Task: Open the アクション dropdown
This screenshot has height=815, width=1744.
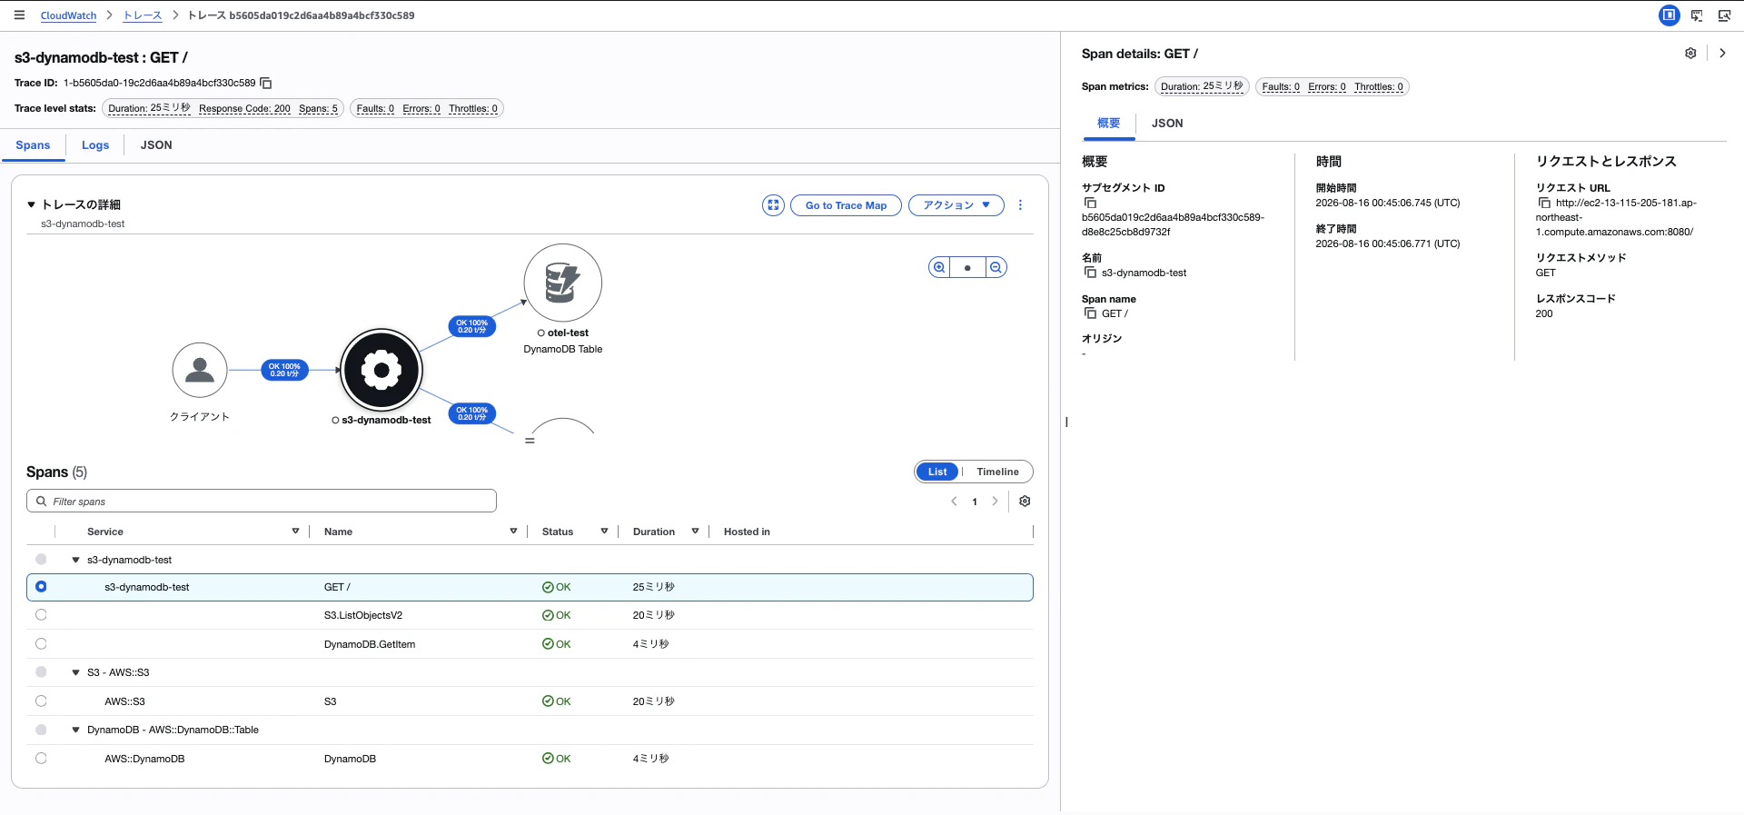Action: [x=956, y=205]
